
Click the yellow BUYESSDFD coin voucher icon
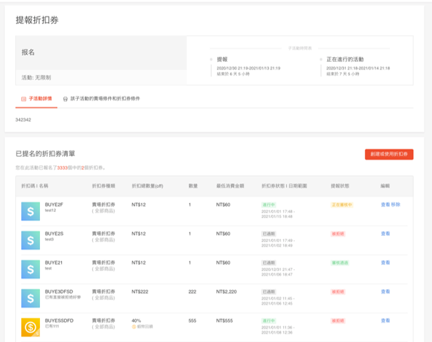click(31, 326)
